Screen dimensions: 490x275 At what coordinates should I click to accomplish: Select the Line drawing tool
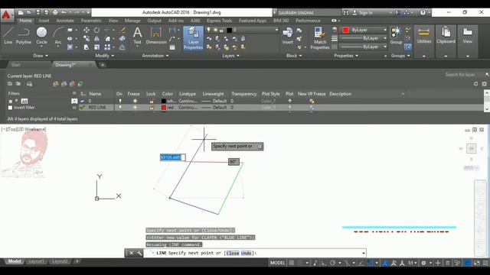pyautogui.click(x=8, y=35)
